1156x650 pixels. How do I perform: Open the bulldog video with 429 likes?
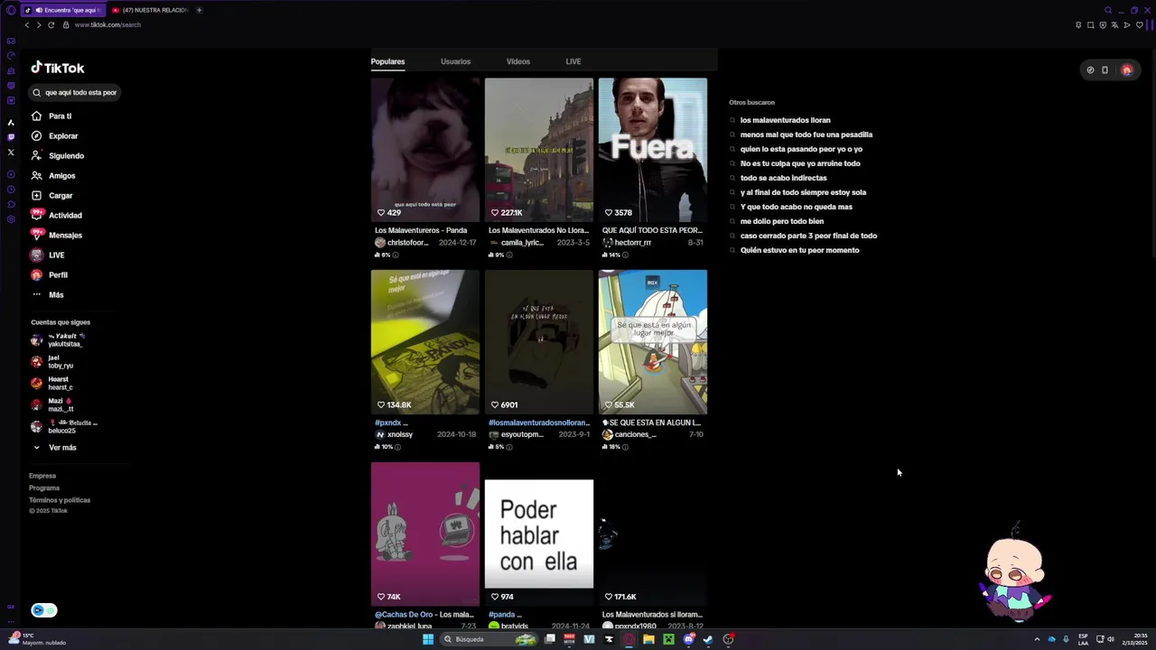pyautogui.click(x=424, y=150)
